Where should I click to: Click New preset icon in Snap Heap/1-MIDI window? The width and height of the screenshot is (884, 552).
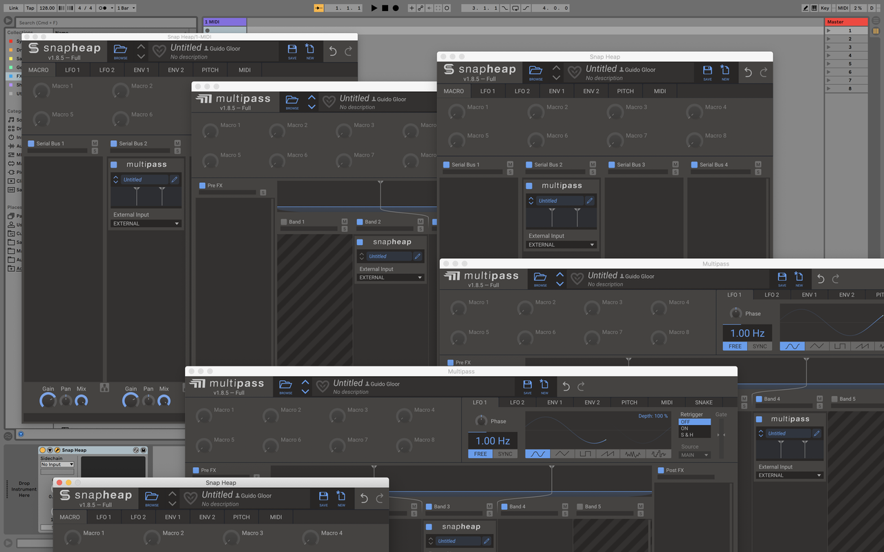(x=310, y=50)
